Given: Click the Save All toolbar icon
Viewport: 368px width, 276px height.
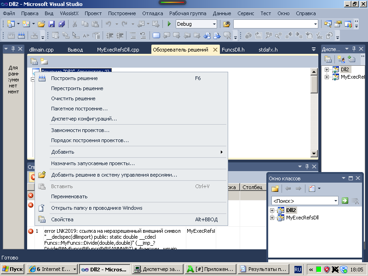Looking at the screenshot, I should [61, 24].
